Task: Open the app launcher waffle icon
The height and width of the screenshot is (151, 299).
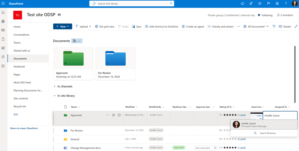Action: (3, 4)
